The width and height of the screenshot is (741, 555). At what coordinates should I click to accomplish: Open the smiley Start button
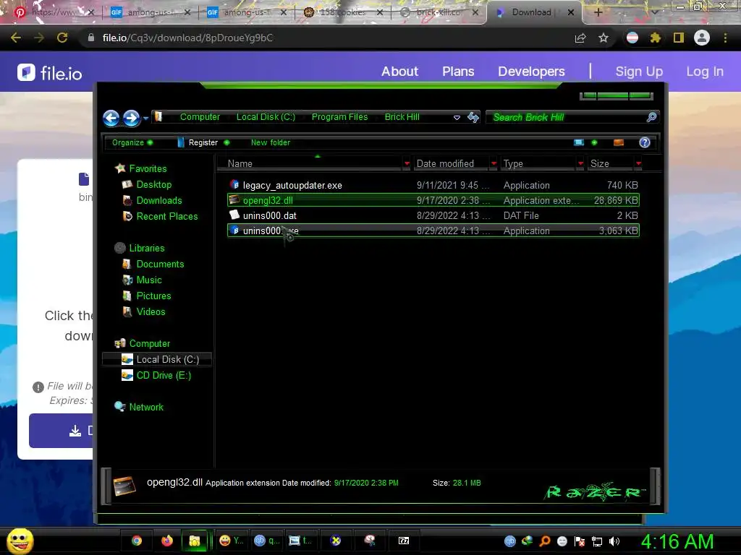pos(20,541)
